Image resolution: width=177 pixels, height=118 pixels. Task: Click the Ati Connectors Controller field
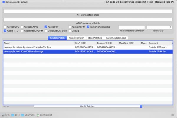point(132,27)
